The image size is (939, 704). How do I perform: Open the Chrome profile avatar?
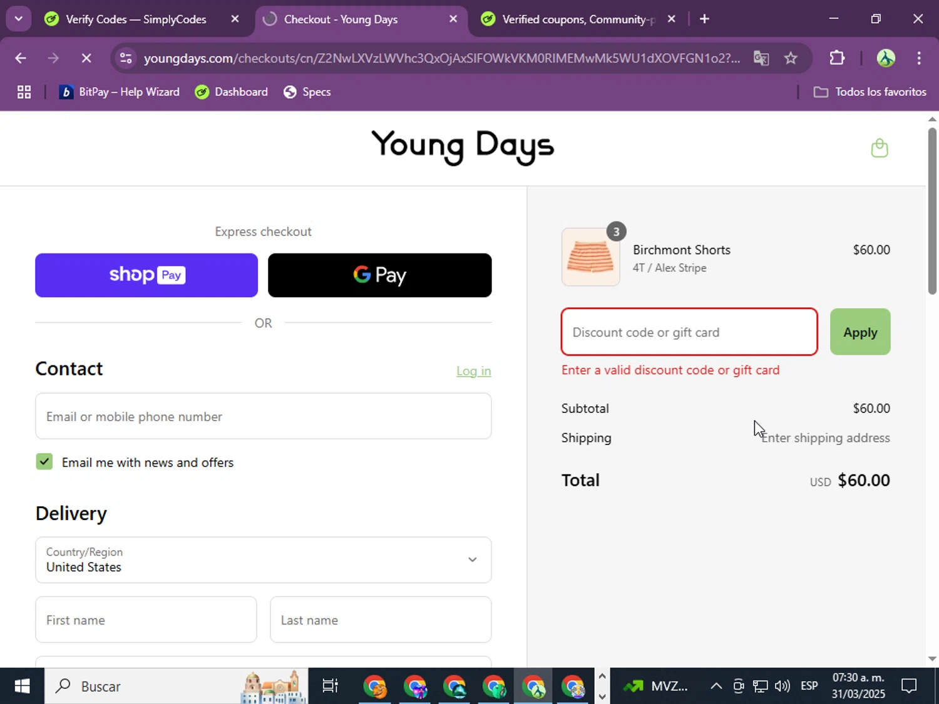point(886,58)
